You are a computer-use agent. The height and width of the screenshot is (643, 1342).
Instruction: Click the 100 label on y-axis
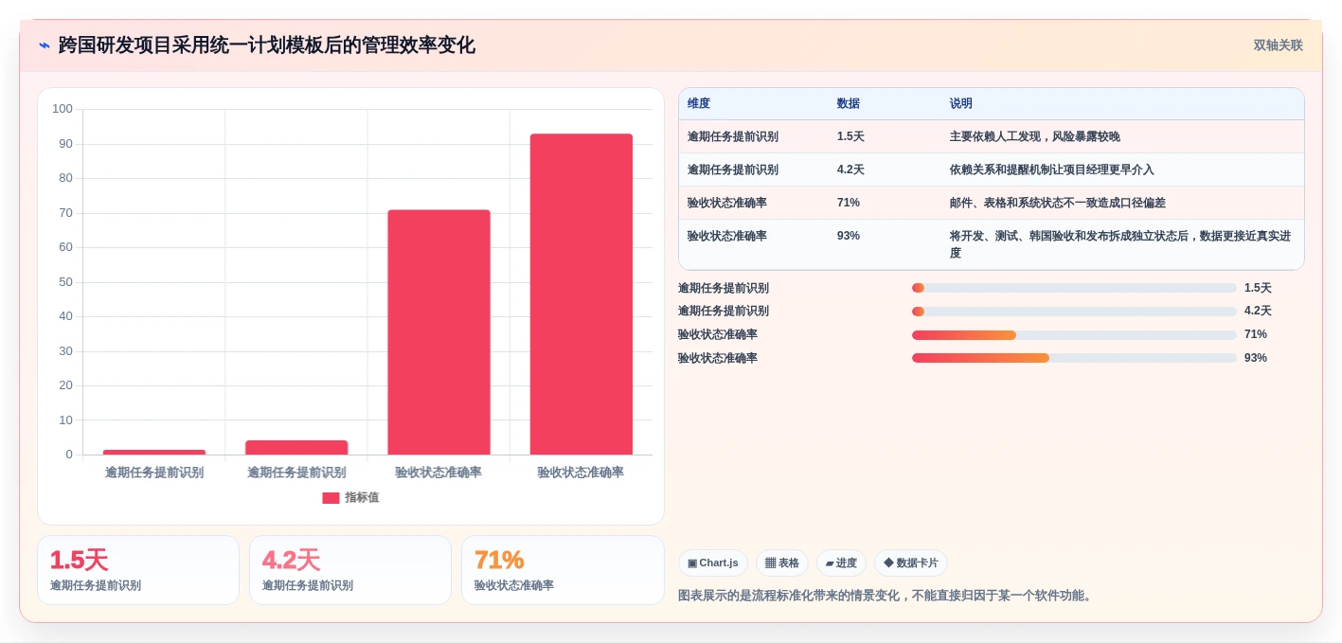click(63, 109)
